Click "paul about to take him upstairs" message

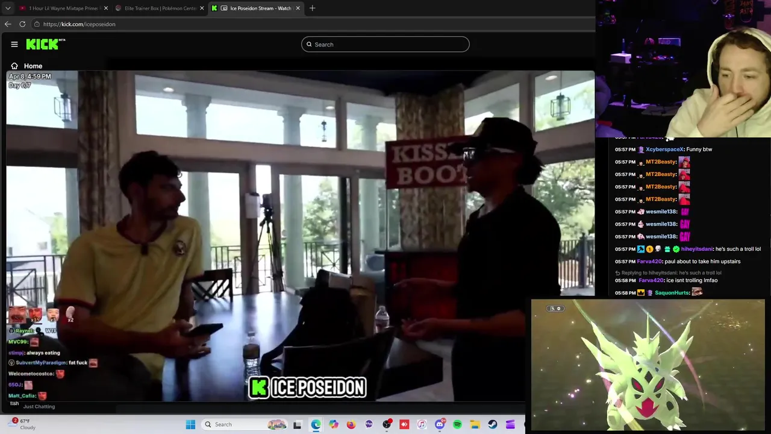pos(703,262)
